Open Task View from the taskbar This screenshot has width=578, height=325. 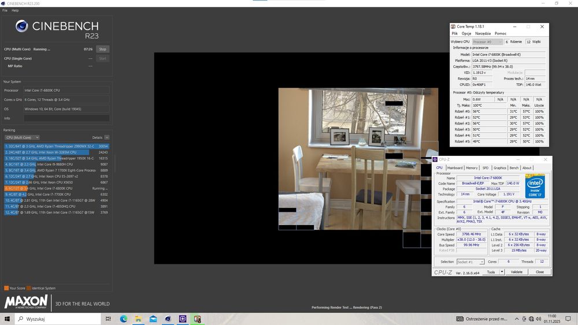pyautogui.click(x=108, y=319)
